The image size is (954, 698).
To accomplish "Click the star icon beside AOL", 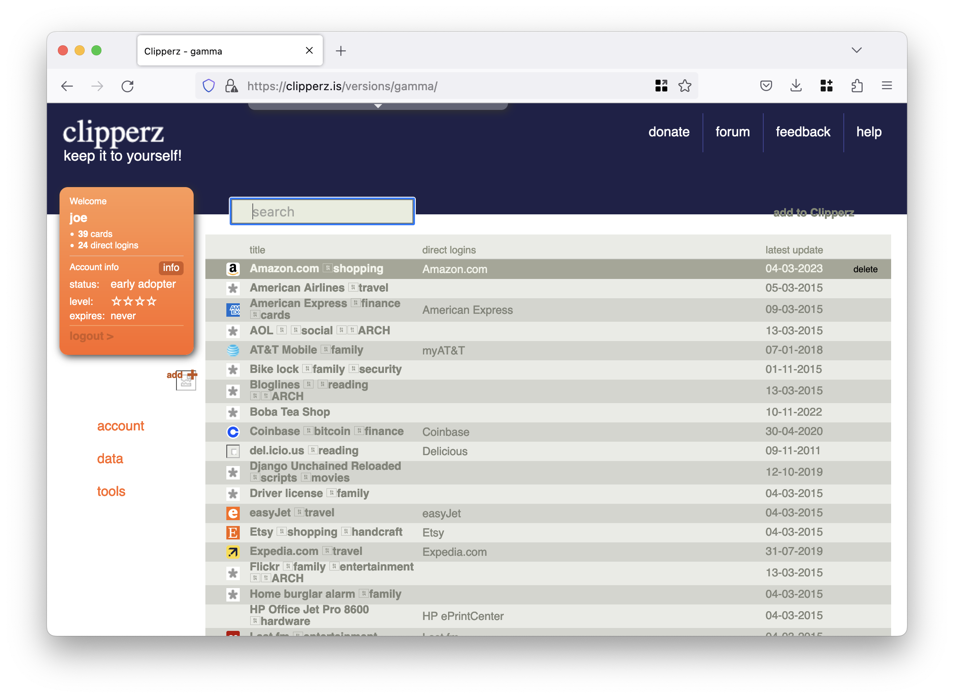I will [x=233, y=331].
